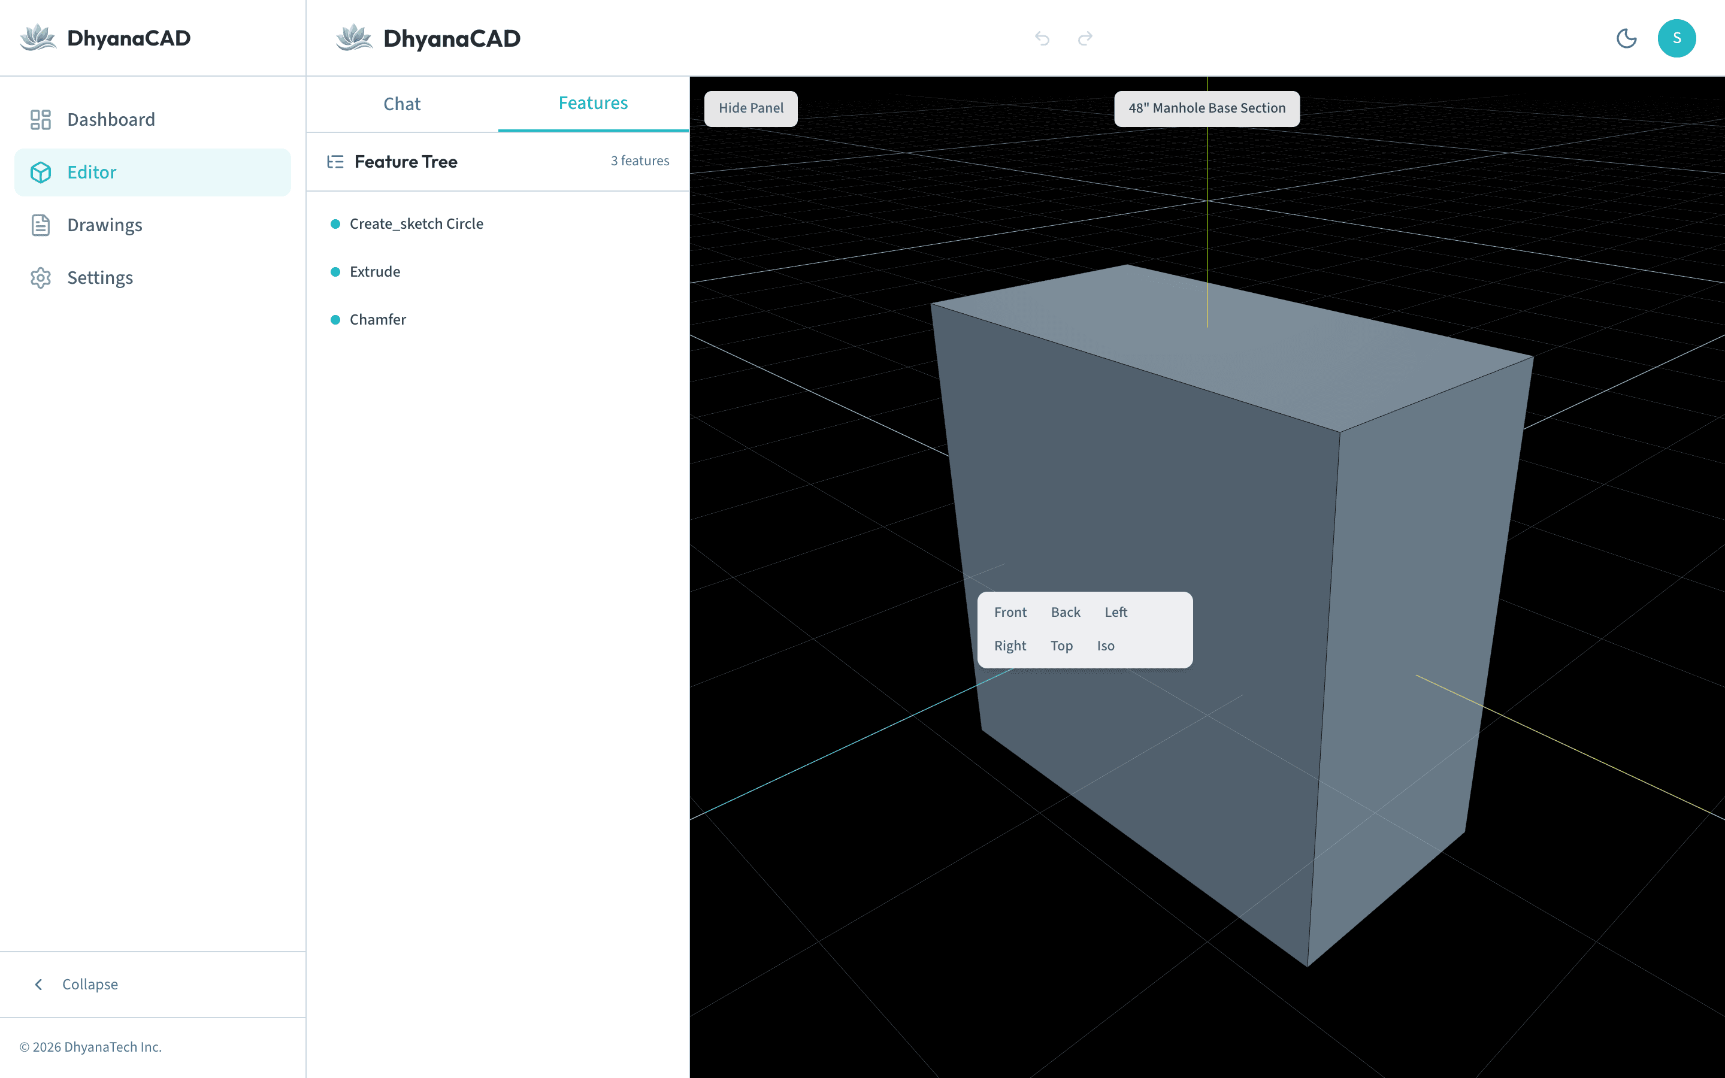Image resolution: width=1725 pixels, height=1078 pixels.
Task: Click the redo arrow icon
Action: pyautogui.click(x=1085, y=38)
